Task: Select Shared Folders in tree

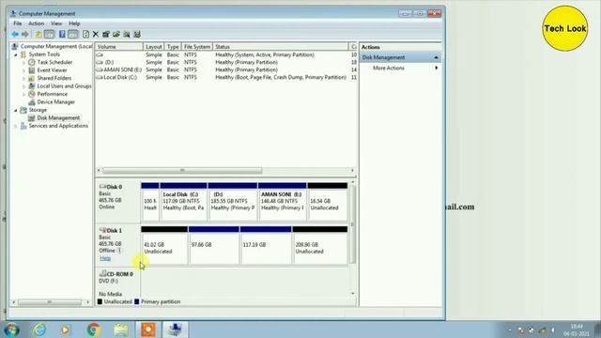Action: [x=54, y=78]
